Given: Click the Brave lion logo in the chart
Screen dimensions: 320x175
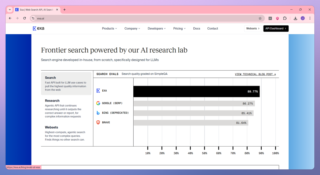Looking at the screenshot, I should (x=98, y=122).
